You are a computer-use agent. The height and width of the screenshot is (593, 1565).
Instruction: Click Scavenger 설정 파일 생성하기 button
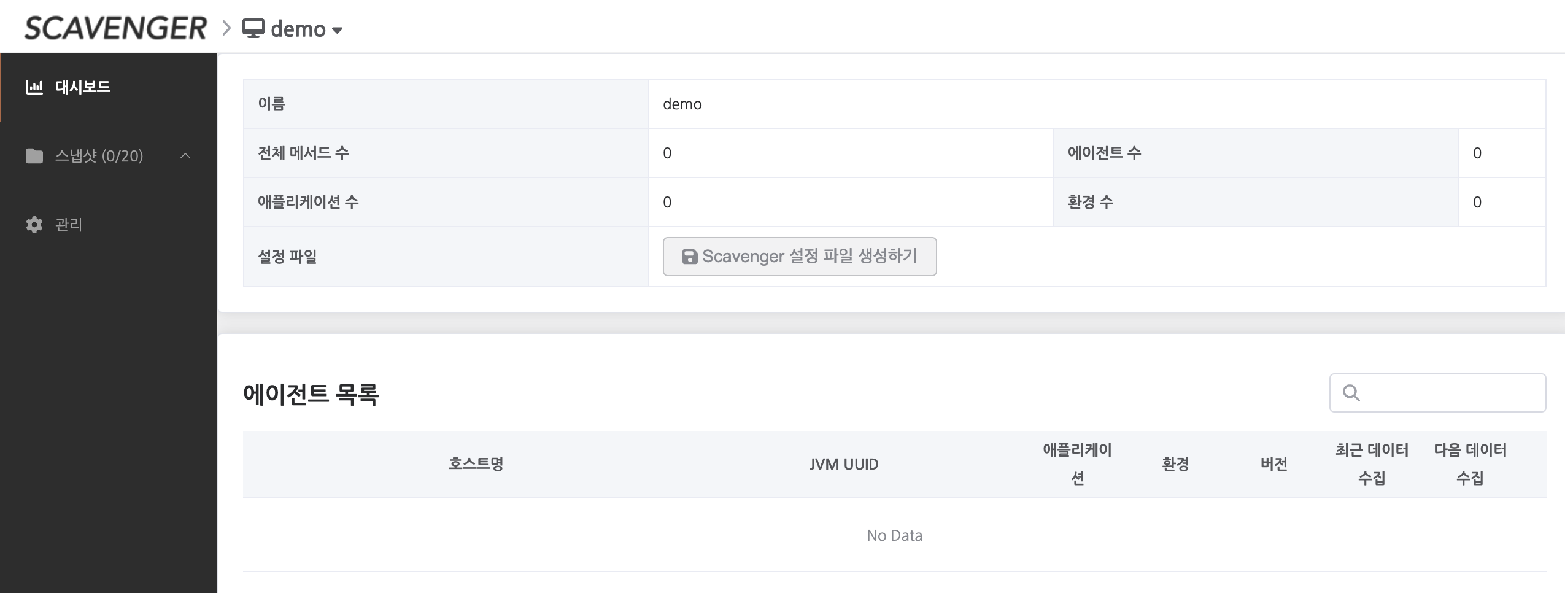click(x=799, y=257)
